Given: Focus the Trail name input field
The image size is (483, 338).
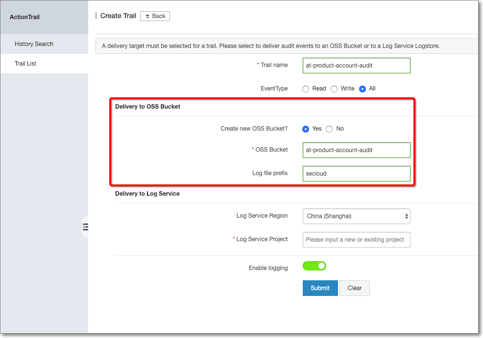Looking at the screenshot, I should pyautogui.click(x=357, y=66).
